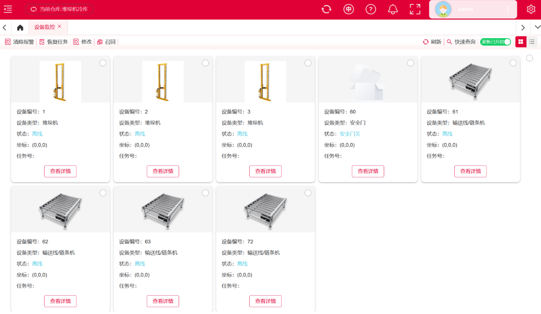Enter fullscreen mode using the expand icon
541x314 pixels.
(415, 9)
